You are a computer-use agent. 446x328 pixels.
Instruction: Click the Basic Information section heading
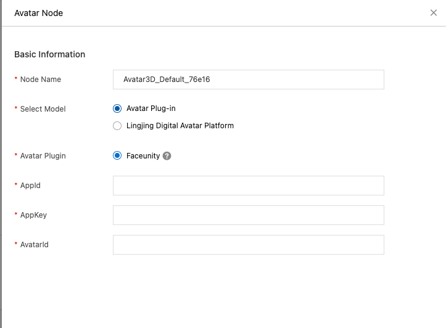click(49, 54)
